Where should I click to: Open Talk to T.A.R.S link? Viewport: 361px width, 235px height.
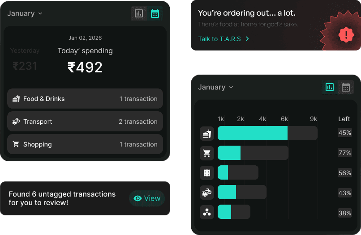[x=219, y=39]
